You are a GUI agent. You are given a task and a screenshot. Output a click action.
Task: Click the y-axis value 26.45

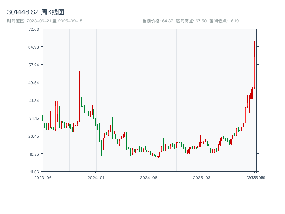pos(33,136)
